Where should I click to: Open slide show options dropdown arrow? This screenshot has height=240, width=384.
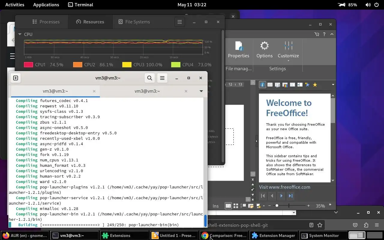click(264, 206)
